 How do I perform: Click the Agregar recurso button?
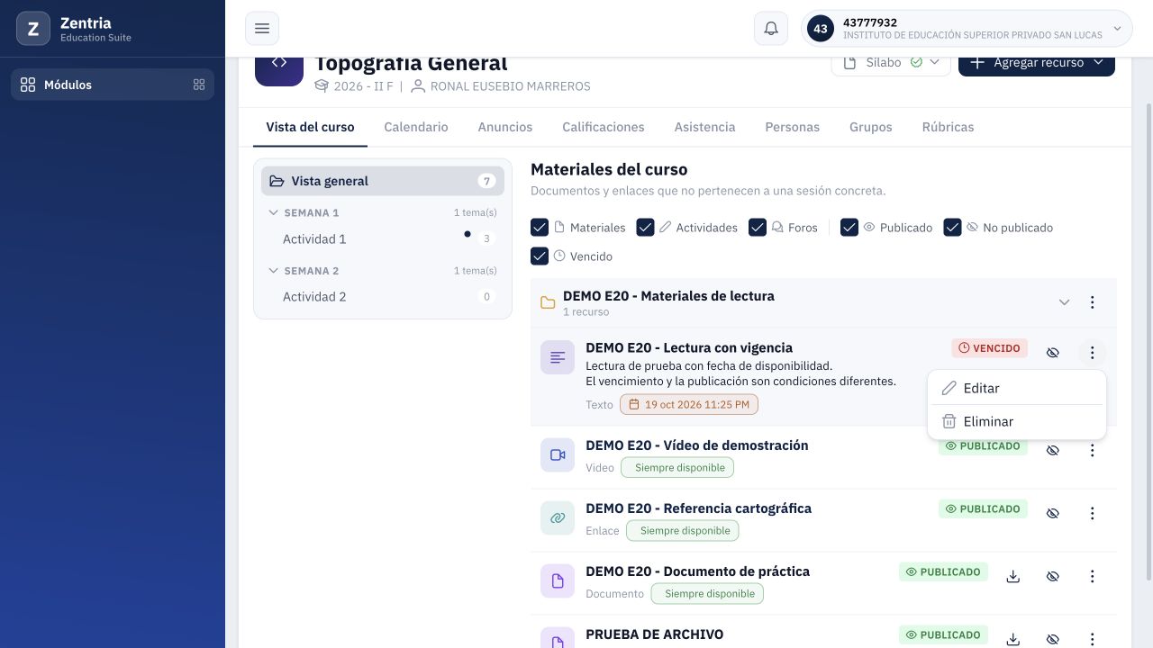pyautogui.click(x=1037, y=63)
